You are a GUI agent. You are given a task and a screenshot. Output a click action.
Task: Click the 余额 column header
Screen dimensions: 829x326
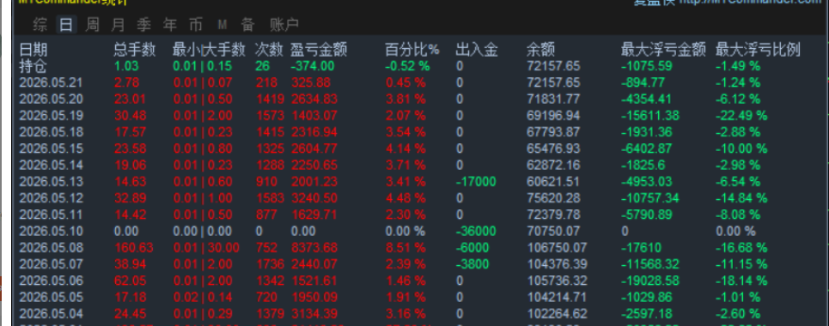pyautogui.click(x=540, y=50)
